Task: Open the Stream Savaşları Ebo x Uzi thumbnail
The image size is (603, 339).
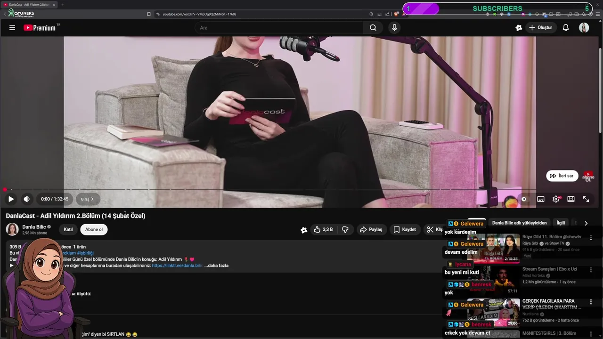Action: point(494,281)
